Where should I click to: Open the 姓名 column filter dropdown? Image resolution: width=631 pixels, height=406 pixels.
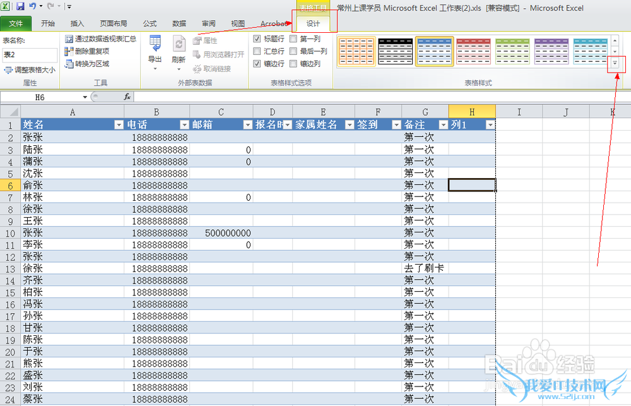119,125
